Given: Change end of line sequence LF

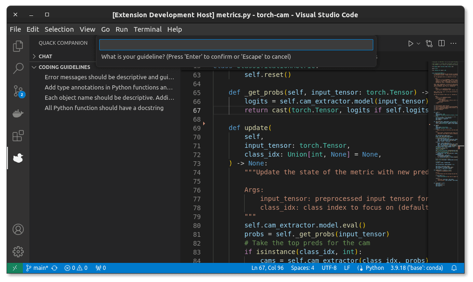Looking at the screenshot, I should click(347, 268).
